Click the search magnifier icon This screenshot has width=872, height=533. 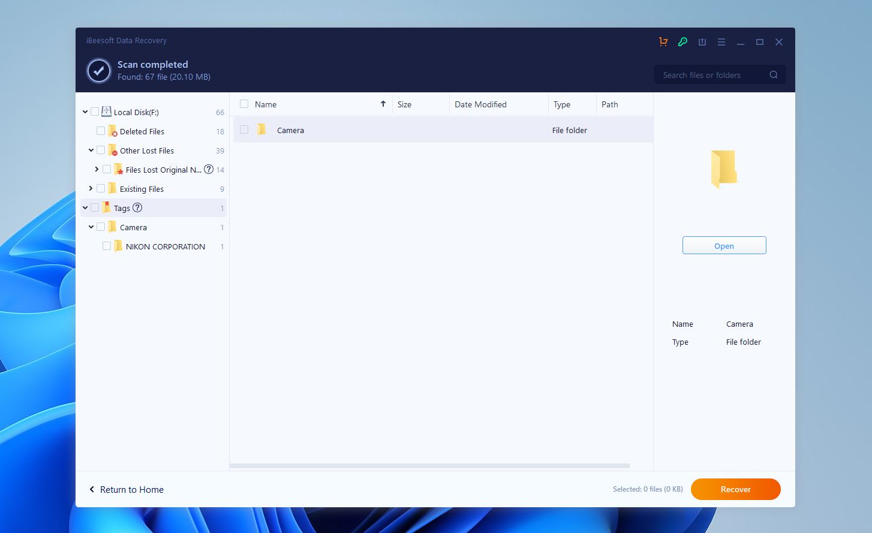pyautogui.click(x=773, y=74)
